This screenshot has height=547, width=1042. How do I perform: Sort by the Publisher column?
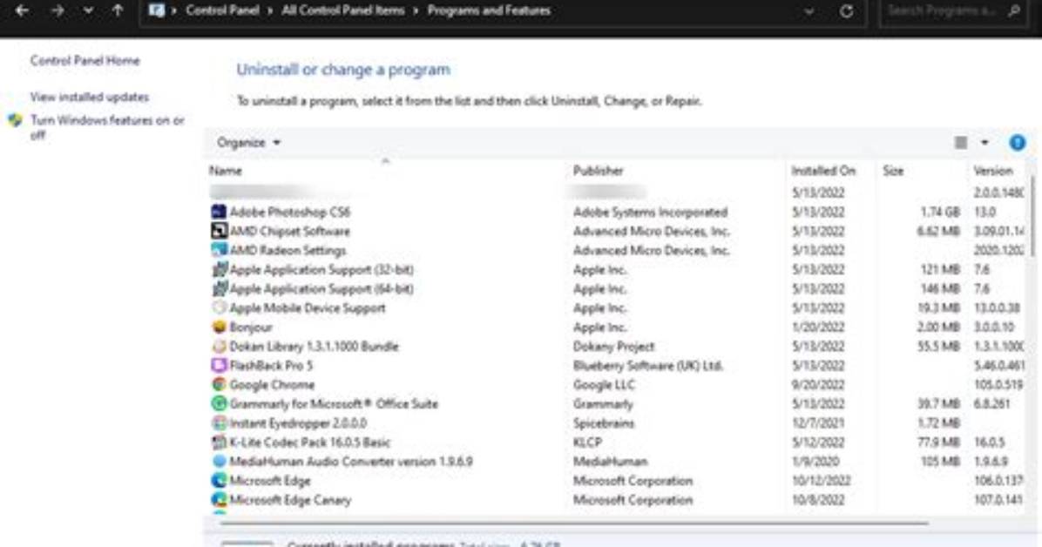pos(598,171)
